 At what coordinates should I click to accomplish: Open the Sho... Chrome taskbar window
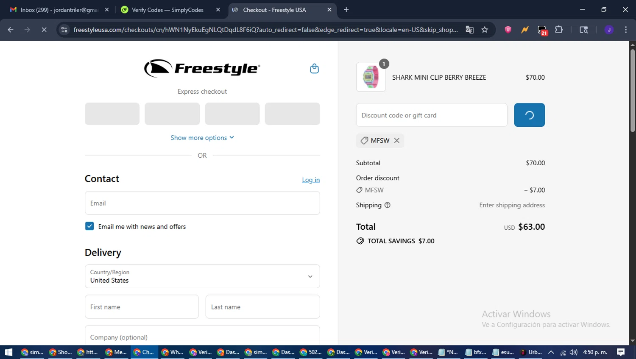[x=60, y=352]
